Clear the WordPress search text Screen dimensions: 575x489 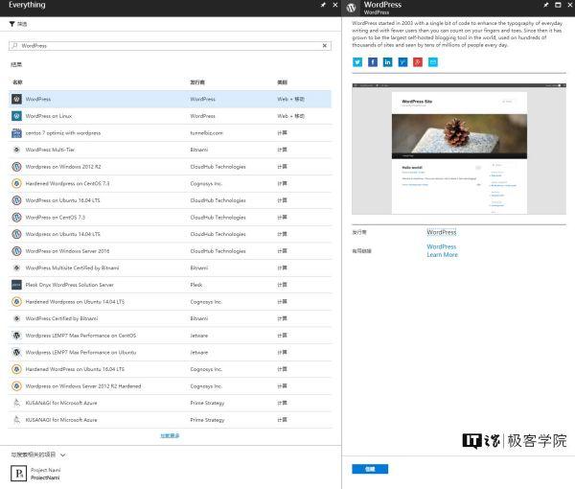coord(325,45)
